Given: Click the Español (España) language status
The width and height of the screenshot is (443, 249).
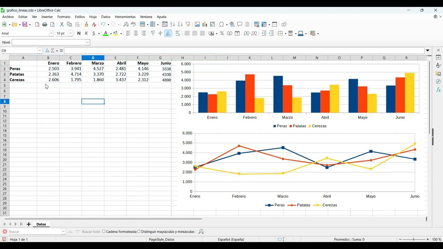Looking at the screenshot, I should (231, 239).
